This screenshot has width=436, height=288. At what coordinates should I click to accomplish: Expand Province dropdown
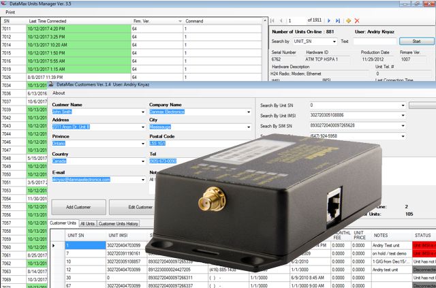click(x=143, y=144)
